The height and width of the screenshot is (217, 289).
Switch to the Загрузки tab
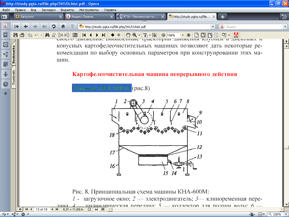(39, 17)
